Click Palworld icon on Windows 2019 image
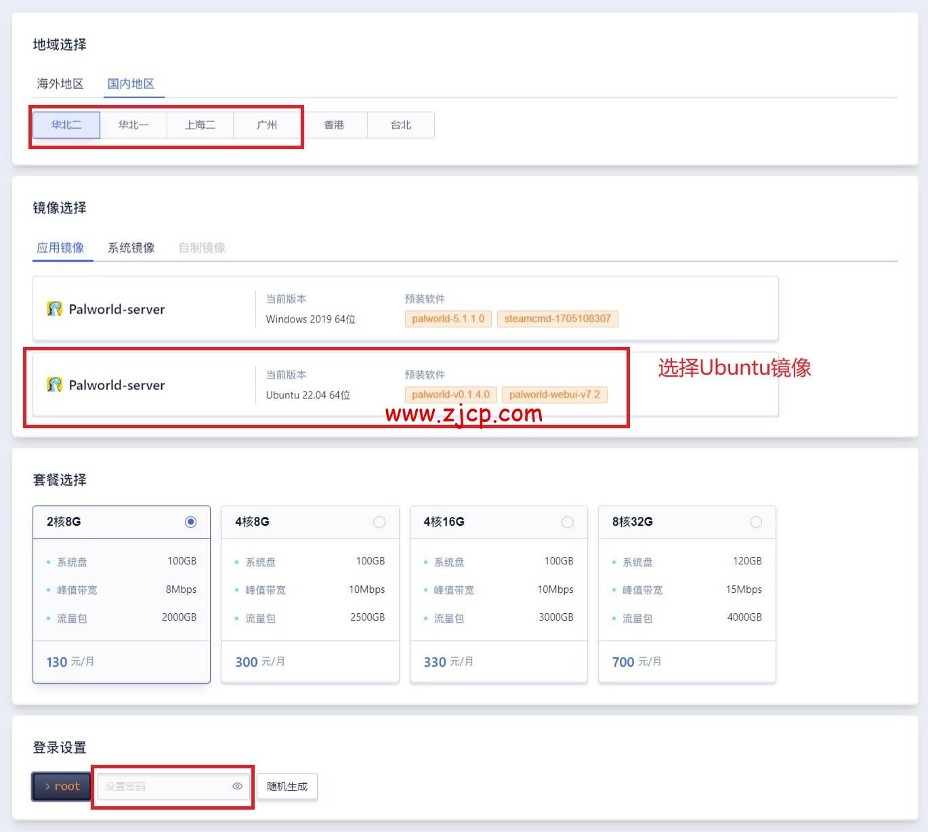The width and height of the screenshot is (928, 832). click(54, 309)
